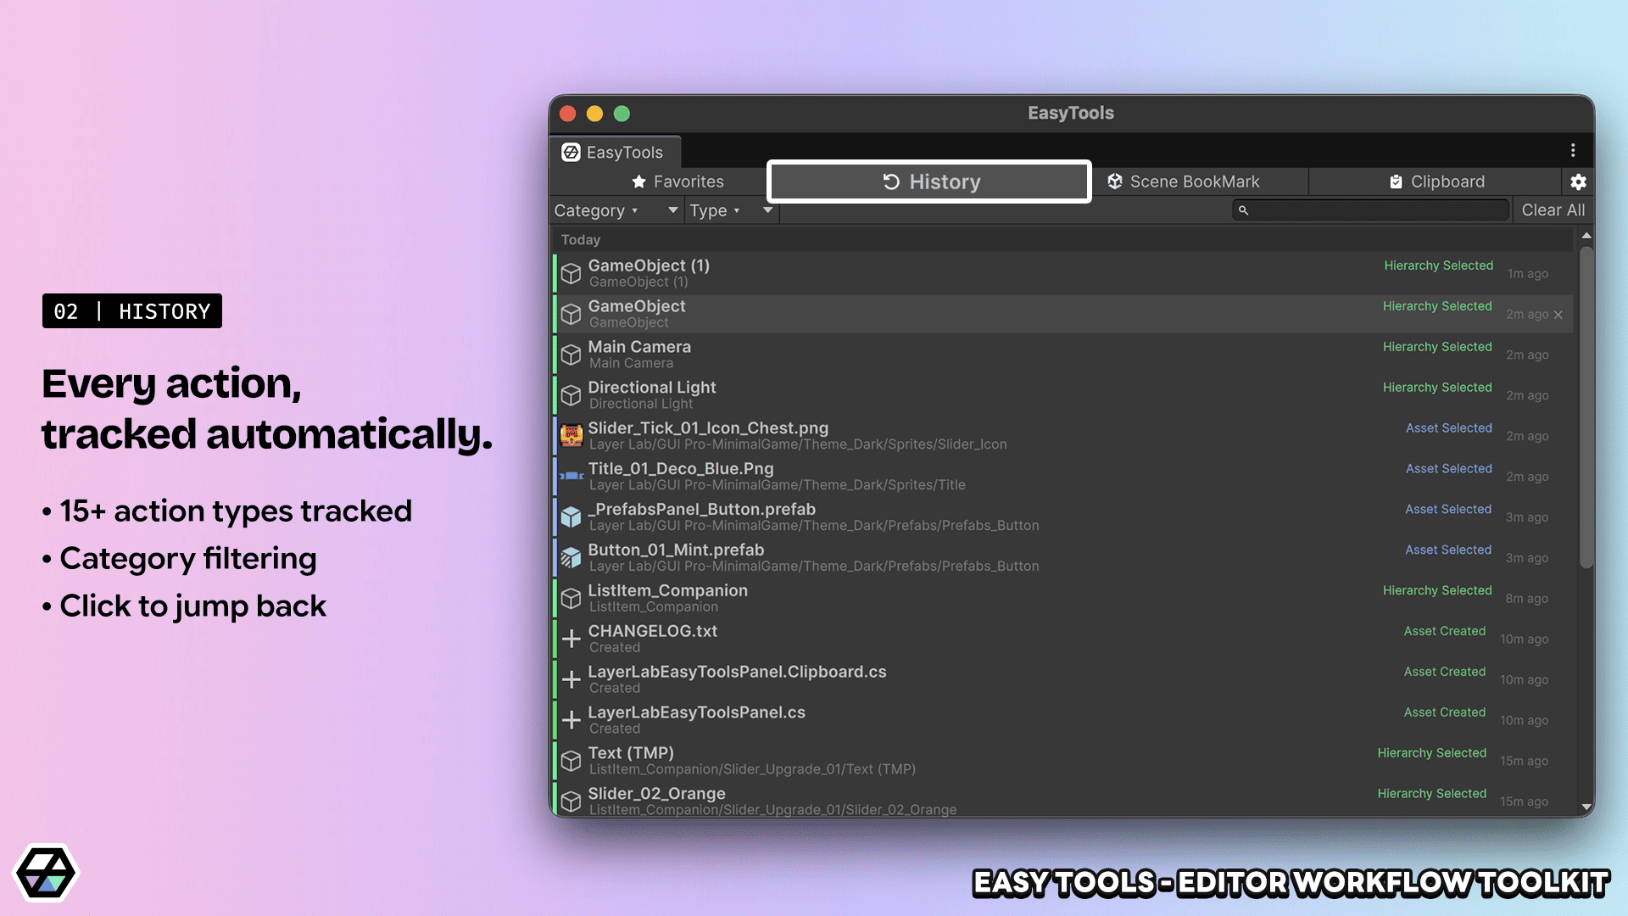Remove the GameObject history entry with X
The height and width of the screenshot is (916, 1628).
coord(1558,315)
